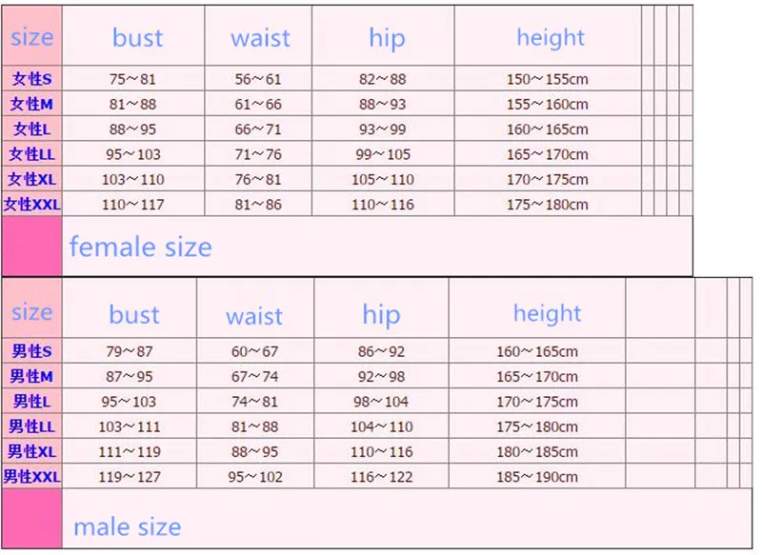Click the 119~127 bust cell
Image resolution: width=762 pixels, height=555 pixels.
[x=130, y=476]
